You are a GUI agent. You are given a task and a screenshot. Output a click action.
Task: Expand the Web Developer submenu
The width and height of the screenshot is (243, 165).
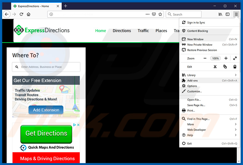pos(209,130)
